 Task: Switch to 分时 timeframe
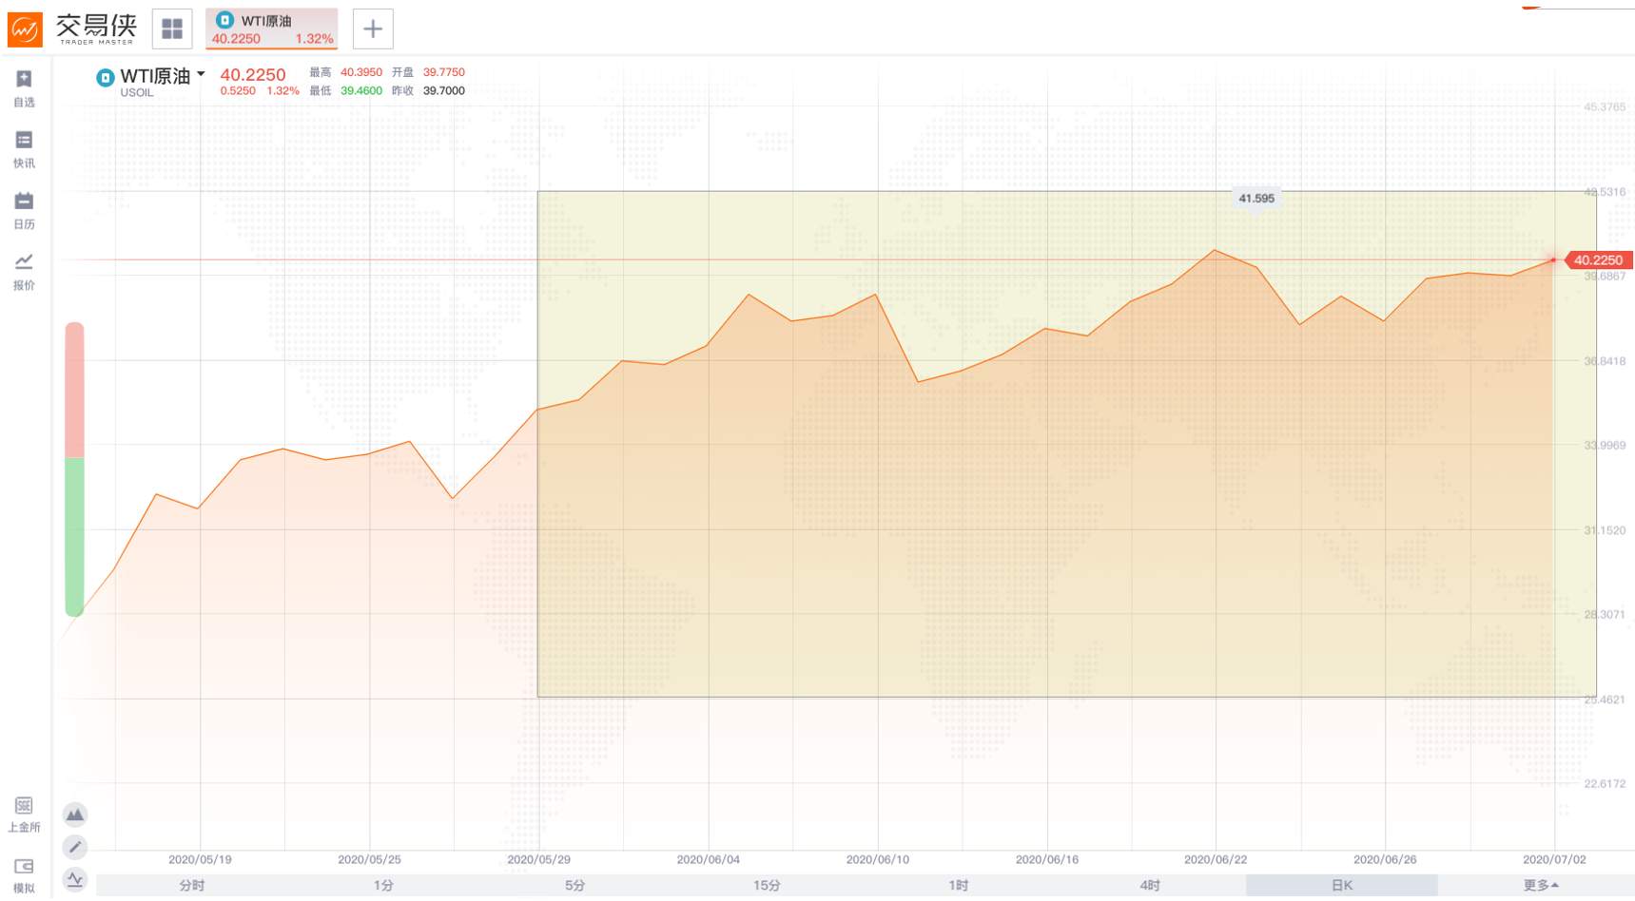click(192, 885)
